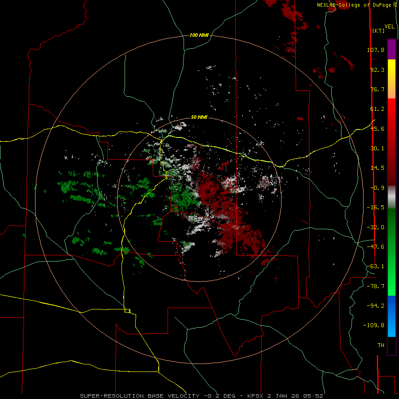Select the 14.5 scale value
399x399 pixels.
[377, 168]
